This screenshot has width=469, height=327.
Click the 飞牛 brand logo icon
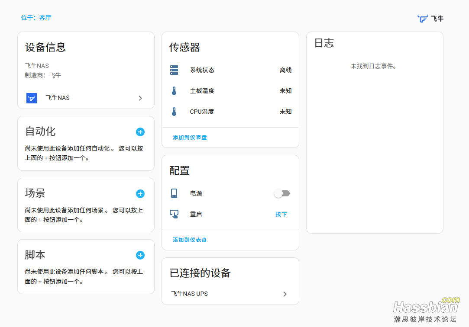tap(422, 19)
